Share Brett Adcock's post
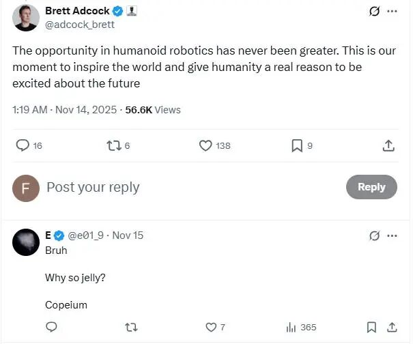Screen dimensions: 413x344 (388, 145)
